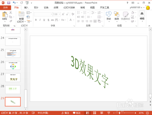Select slide 26 thumbnail with circle diagram
The width and height of the screenshot is (152, 115).
(x=13, y=65)
